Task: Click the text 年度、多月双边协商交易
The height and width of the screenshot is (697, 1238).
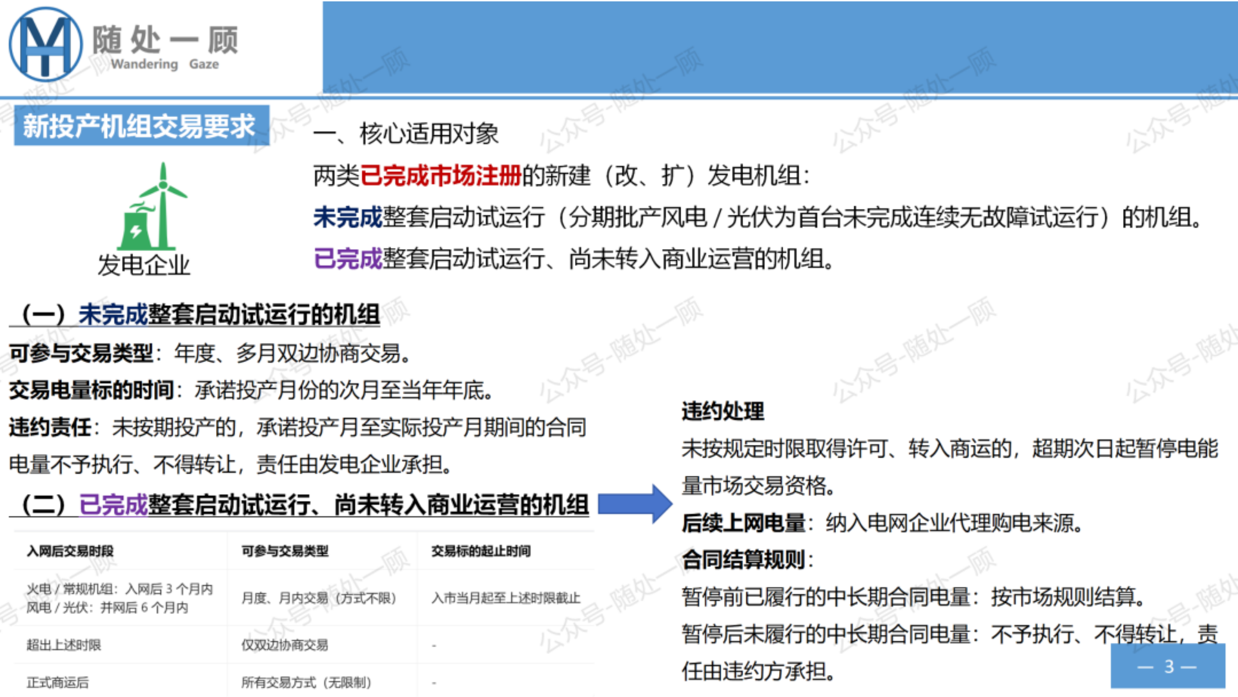Action: pyautogui.click(x=292, y=353)
